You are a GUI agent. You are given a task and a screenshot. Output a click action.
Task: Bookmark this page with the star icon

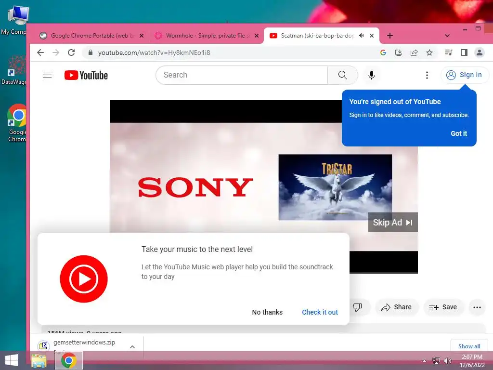click(429, 53)
